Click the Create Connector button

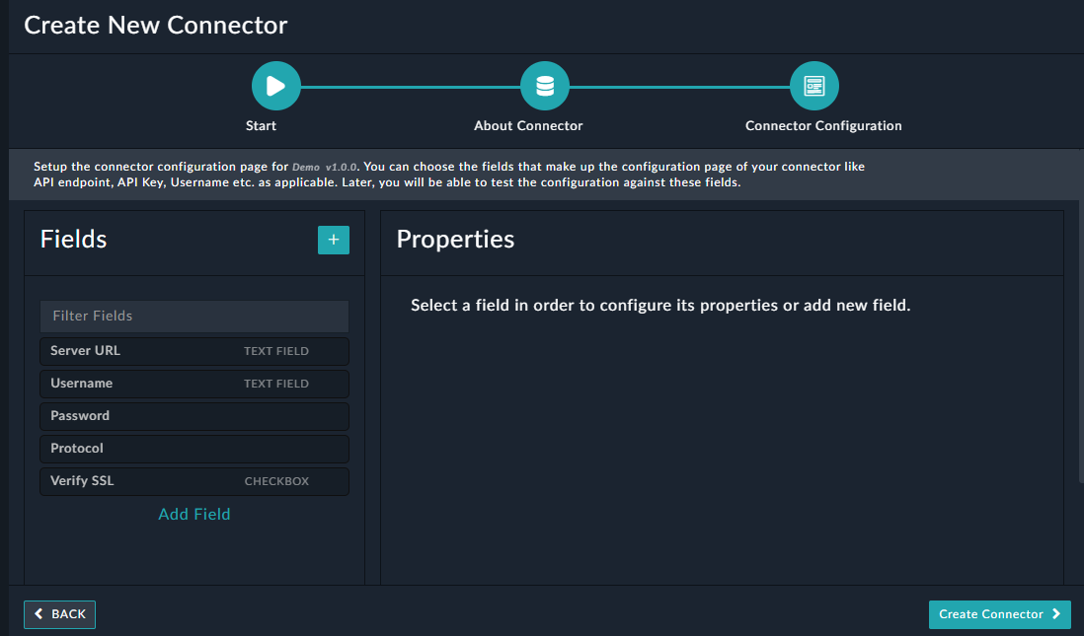click(999, 614)
